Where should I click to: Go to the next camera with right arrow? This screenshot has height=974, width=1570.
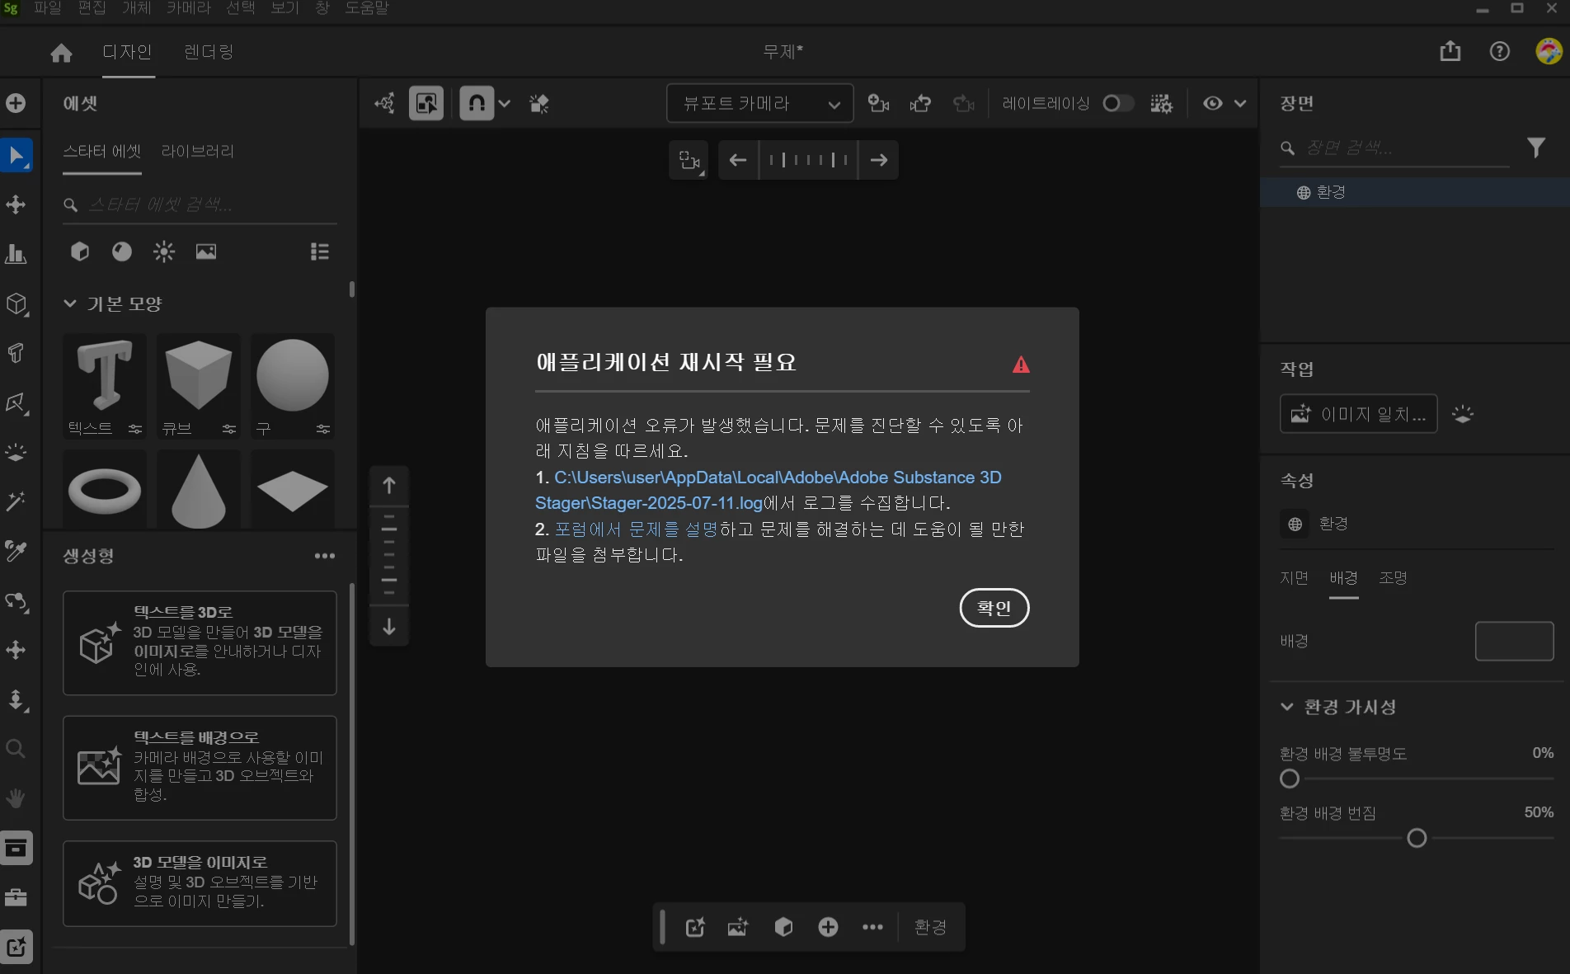coord(879,160)
